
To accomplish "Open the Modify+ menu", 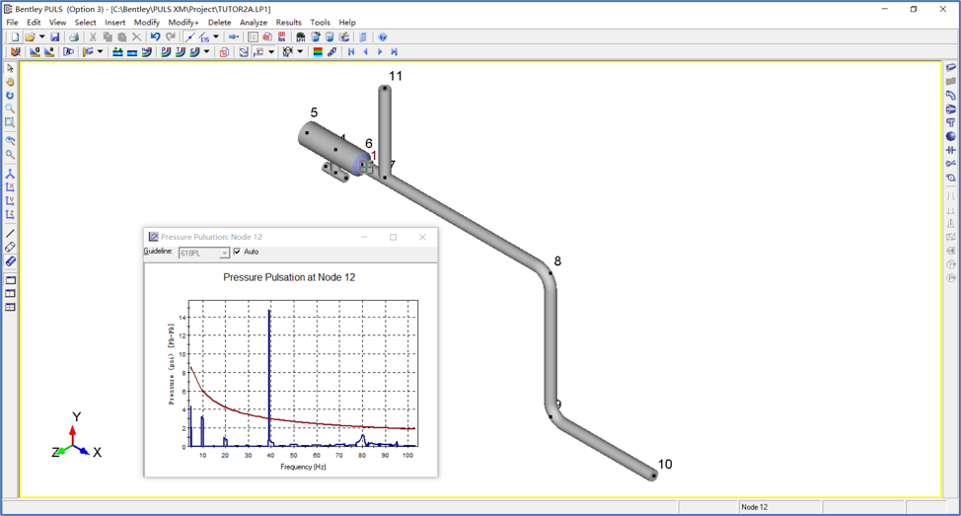I will [184, 22].
